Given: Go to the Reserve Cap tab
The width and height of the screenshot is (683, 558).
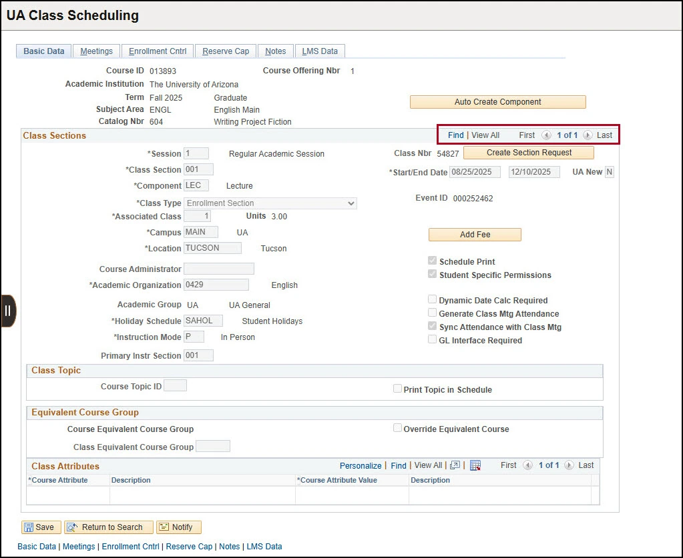Looking at the screenshot, I should click(x=226, y=51).
